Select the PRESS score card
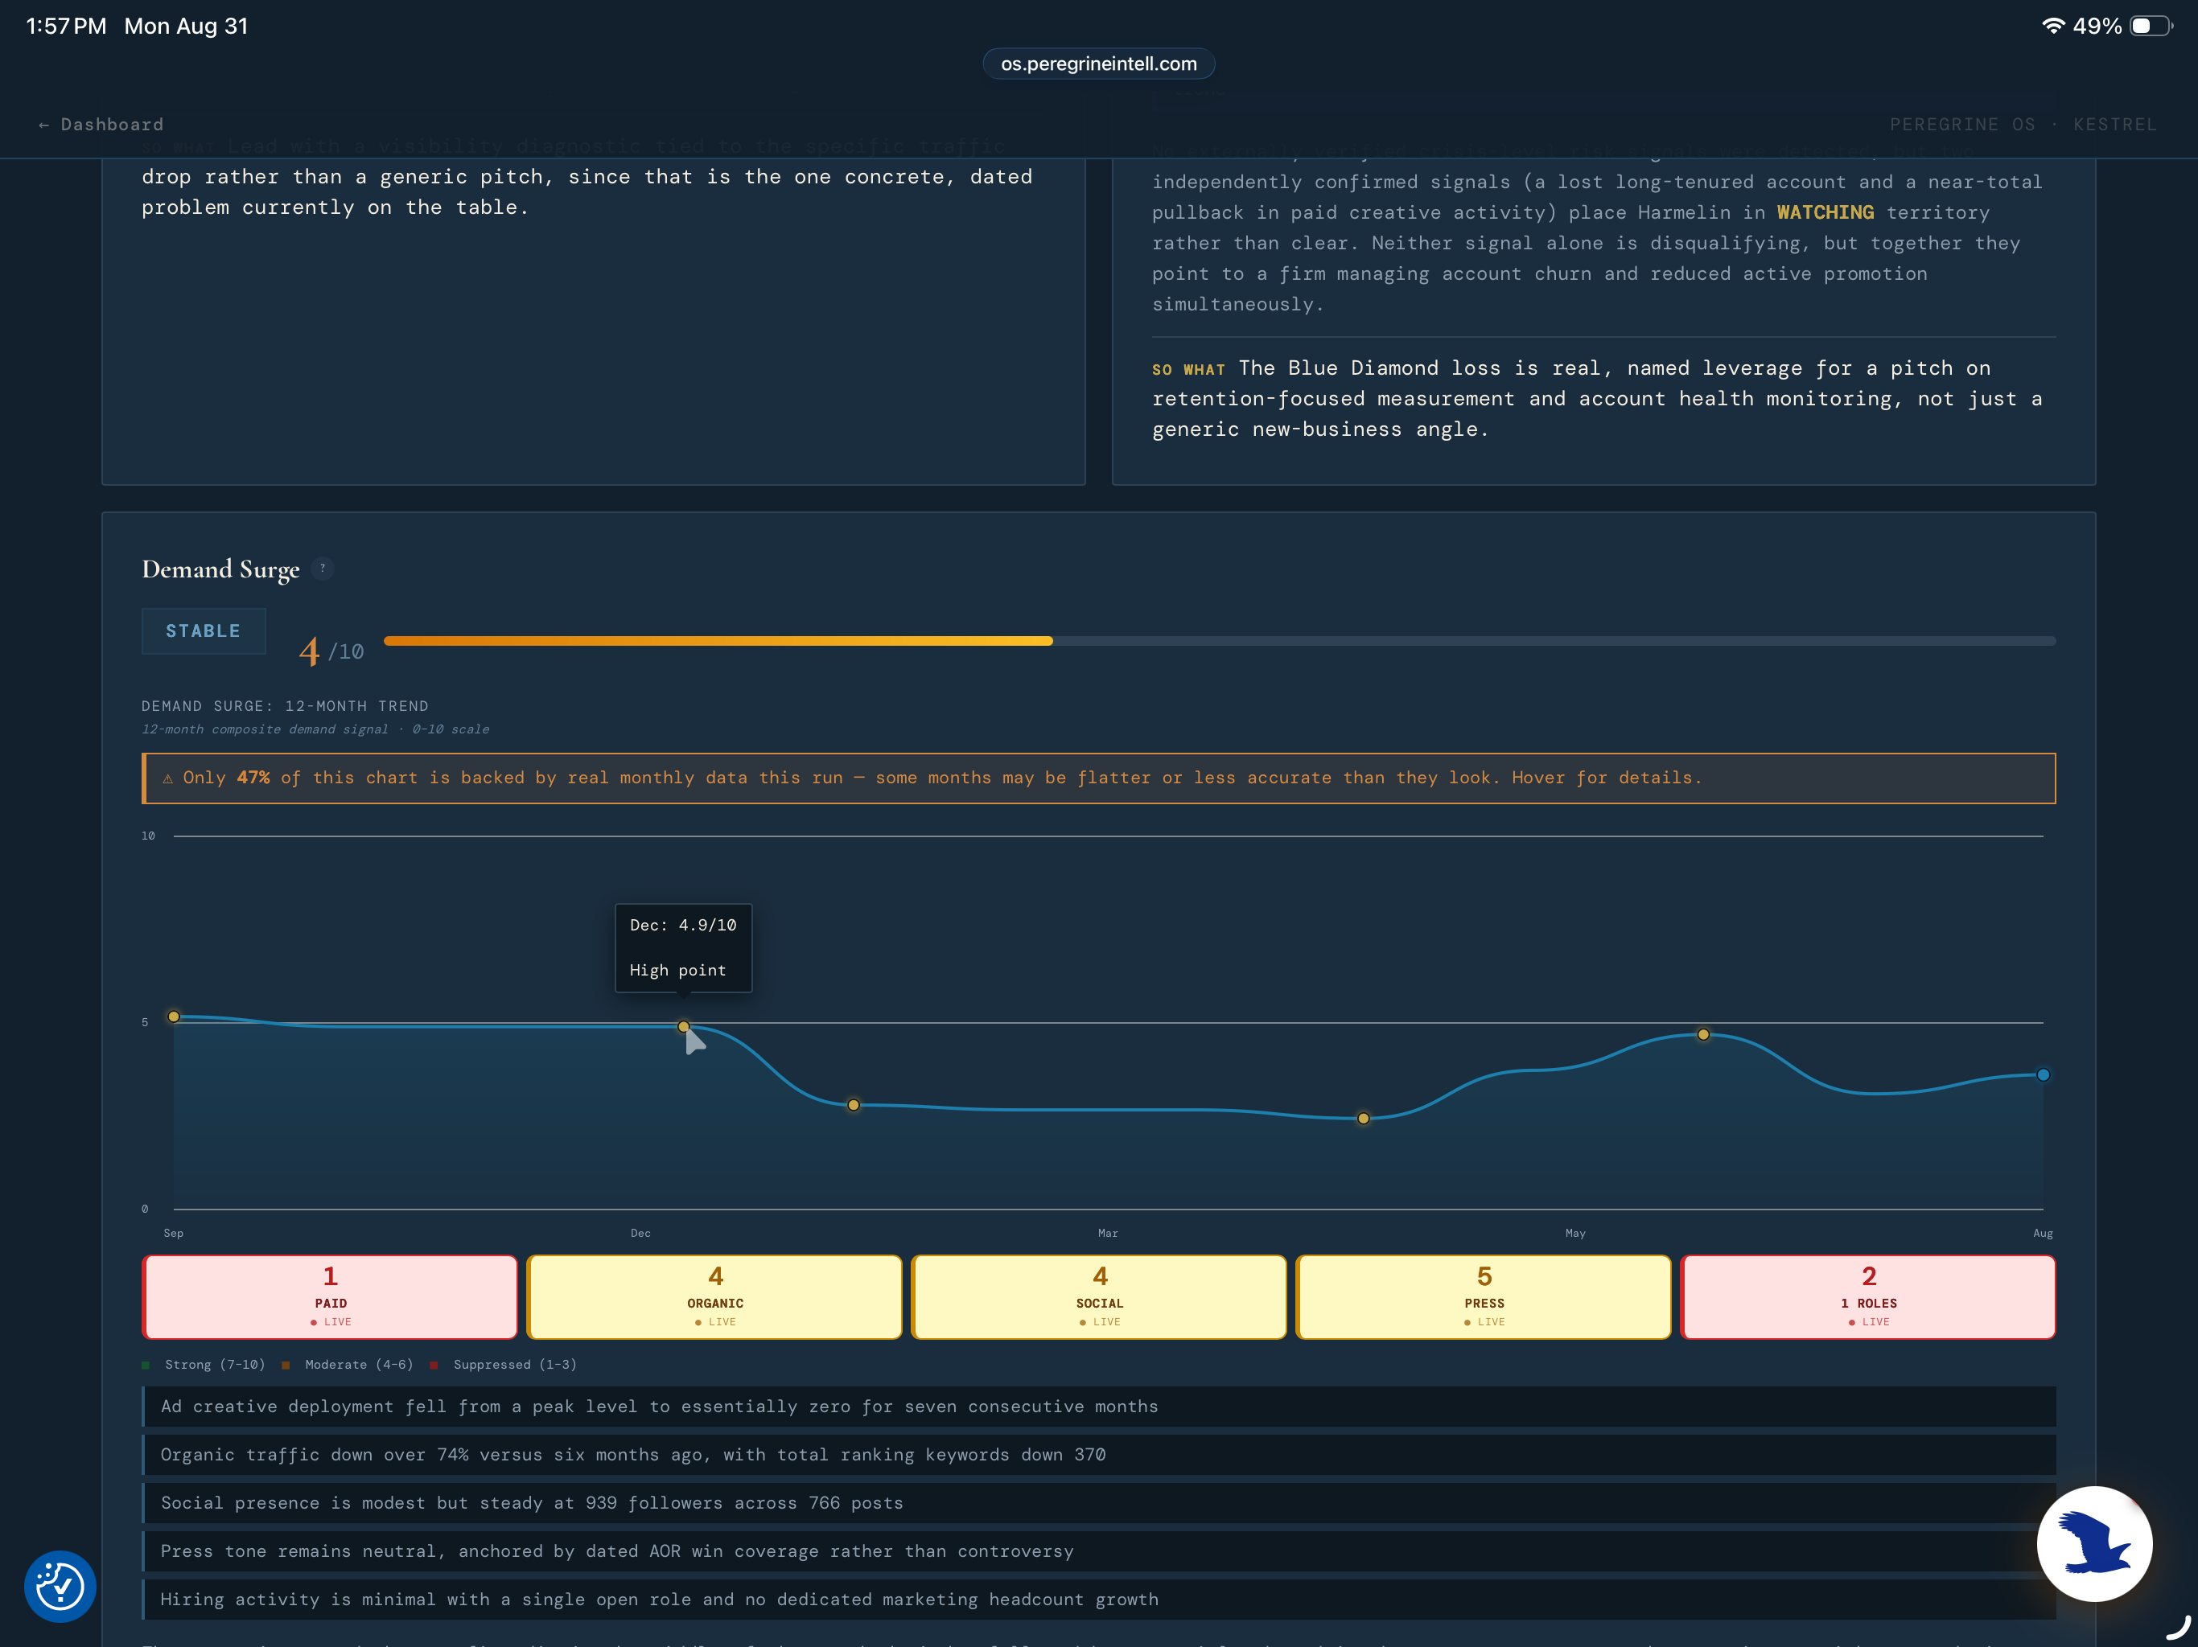 (x=1484, y=1296)
